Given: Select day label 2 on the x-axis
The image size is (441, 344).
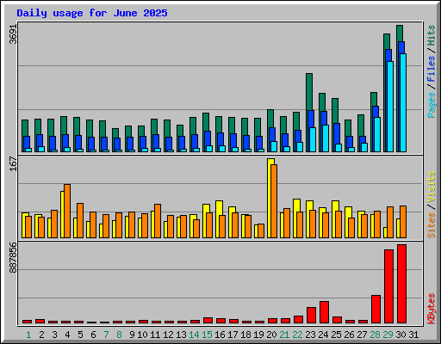Looking at the screenshot, I should 41,335.
